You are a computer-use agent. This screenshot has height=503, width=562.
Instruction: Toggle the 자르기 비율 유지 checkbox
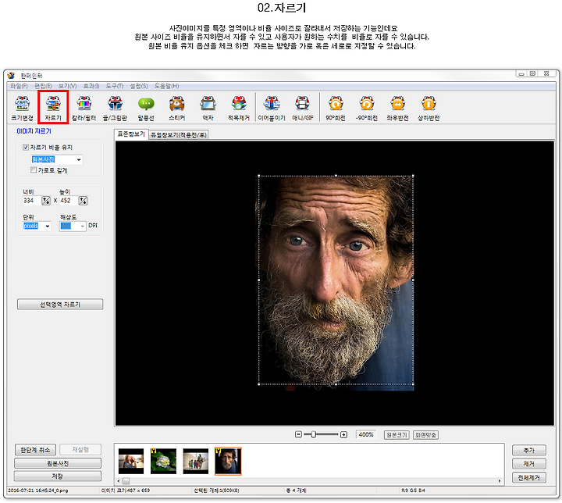pyautogui.click(x=26, y=147)
